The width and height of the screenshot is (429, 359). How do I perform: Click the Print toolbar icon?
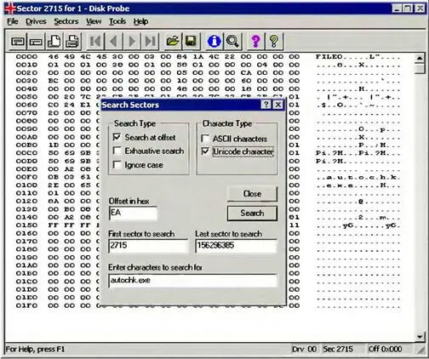(72, 42)
